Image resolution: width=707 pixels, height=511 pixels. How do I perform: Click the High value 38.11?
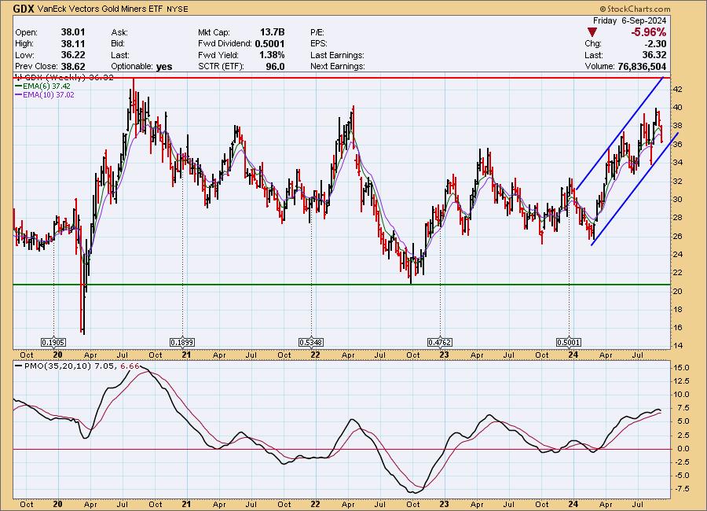point(73,44)
